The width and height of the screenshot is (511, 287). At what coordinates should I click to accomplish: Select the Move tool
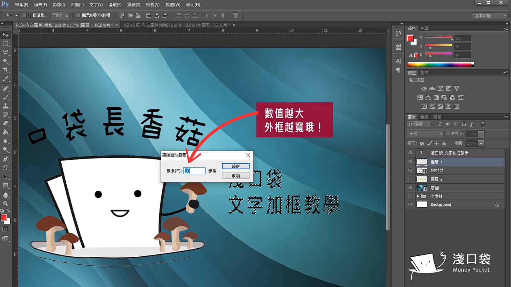[x=6, y=35]
